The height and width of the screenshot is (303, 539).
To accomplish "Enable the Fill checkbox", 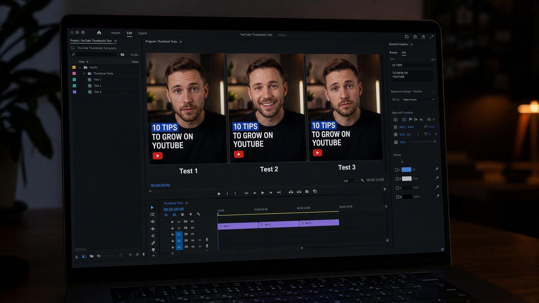I will click(x=397, y=170).
